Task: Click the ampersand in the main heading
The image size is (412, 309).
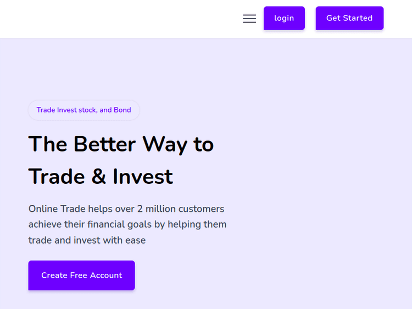Action: (98, 177)
